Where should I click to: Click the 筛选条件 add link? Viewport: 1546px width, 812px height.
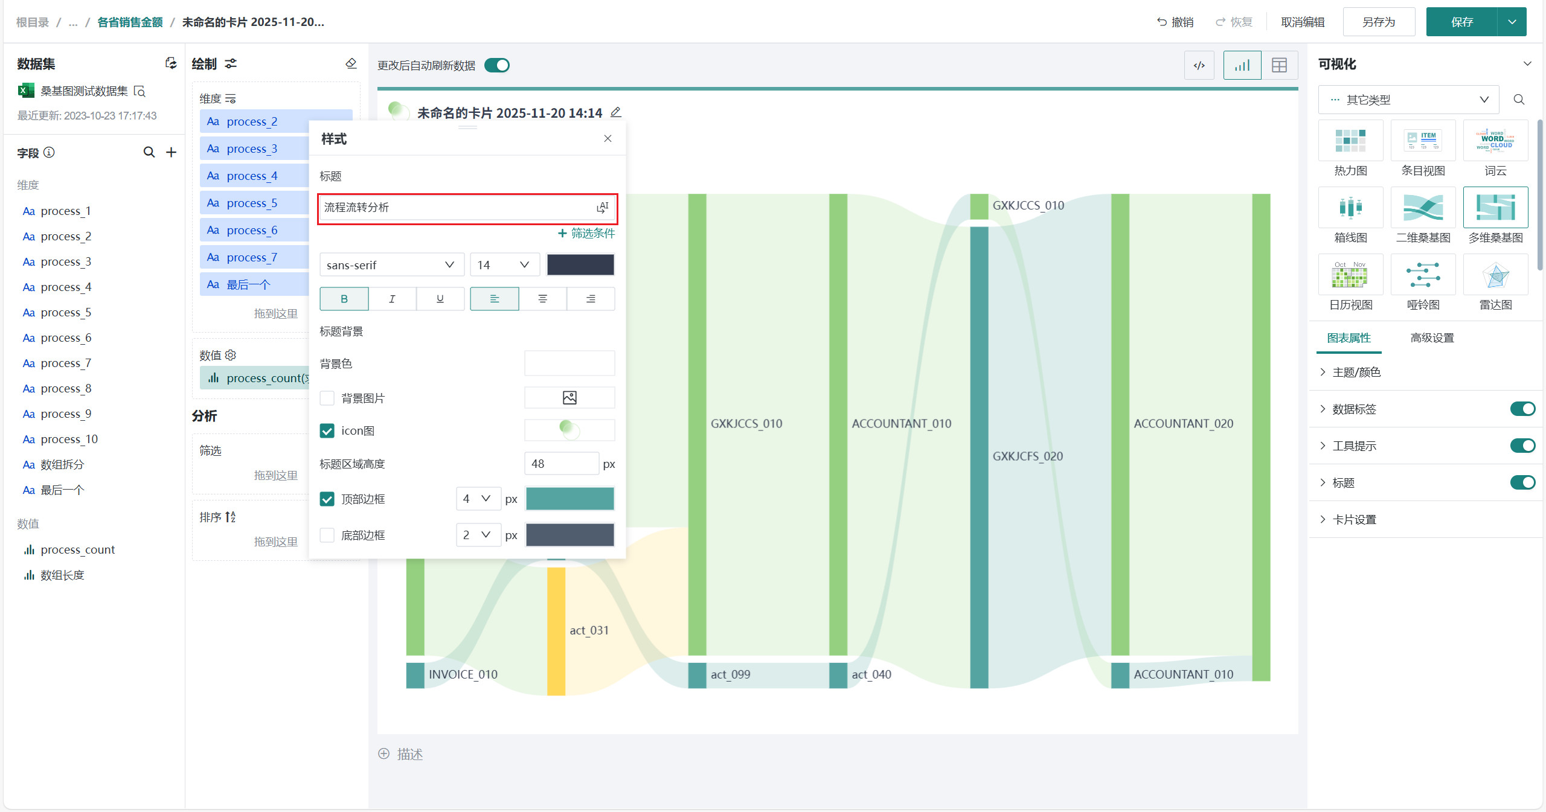586,233
